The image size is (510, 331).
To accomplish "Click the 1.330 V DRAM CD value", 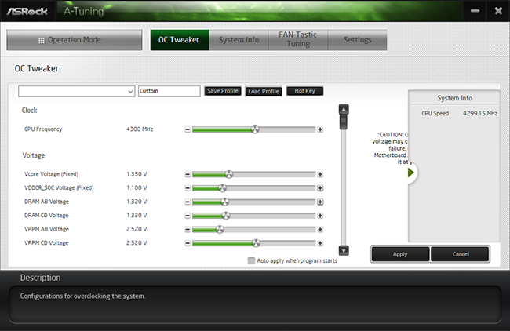I will [137, 215].
